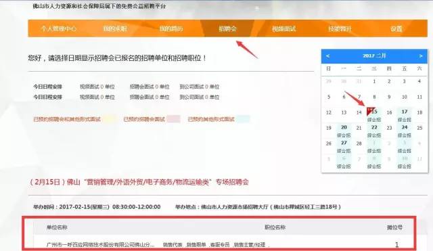Go to next month in calendar
This screenshot has height=251, width=433.
pos(421,56)
